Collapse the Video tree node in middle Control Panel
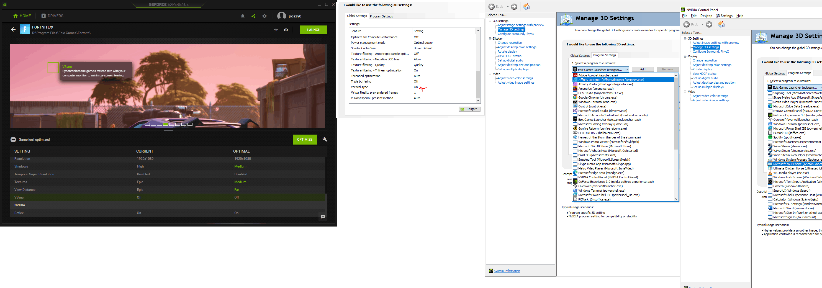Screen dimensions: 822x288 pyautogui.click(x=490, y=74)
